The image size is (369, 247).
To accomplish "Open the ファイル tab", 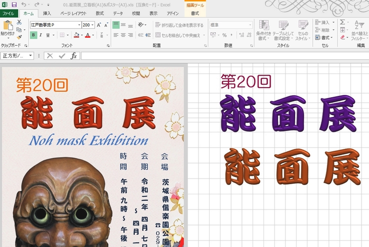I will pos(8,14).
